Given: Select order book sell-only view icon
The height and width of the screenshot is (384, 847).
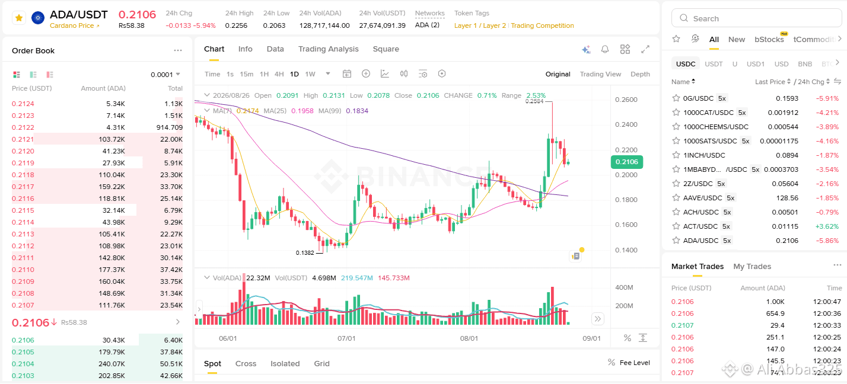Looking at the screenshot, I should [50, 75].
